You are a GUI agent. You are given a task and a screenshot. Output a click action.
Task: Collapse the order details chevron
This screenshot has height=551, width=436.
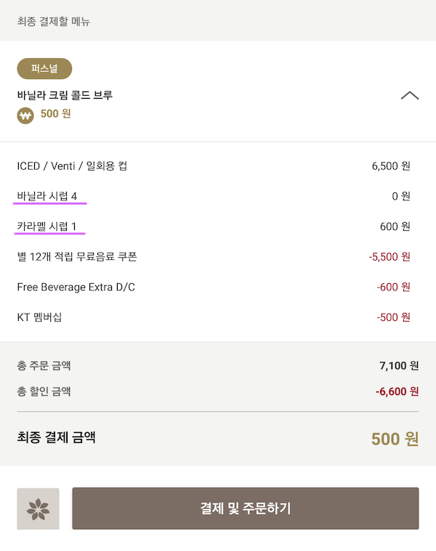click(x=410, y=96)
